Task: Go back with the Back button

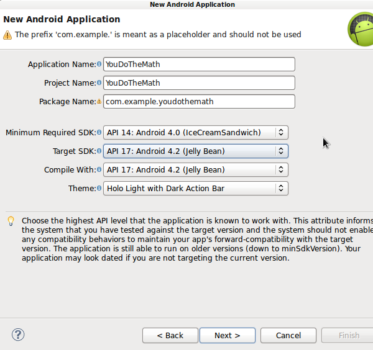Action: coord(170,335)
